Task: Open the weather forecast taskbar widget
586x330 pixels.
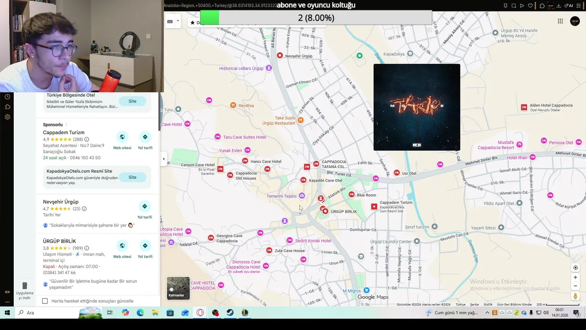Action: coord(452,313)
